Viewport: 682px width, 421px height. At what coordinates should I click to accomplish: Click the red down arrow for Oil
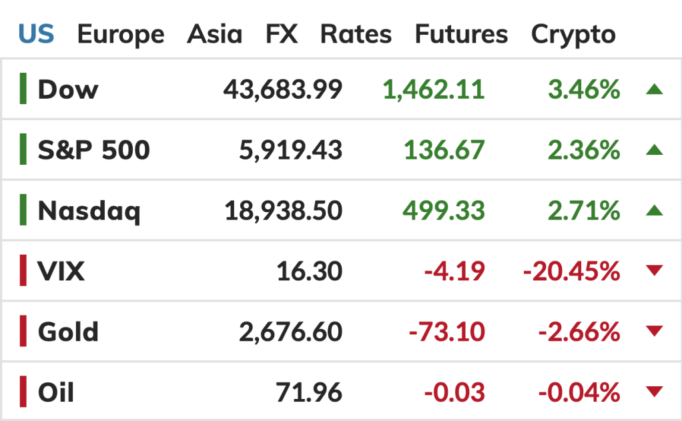click(x=654, y=392)
